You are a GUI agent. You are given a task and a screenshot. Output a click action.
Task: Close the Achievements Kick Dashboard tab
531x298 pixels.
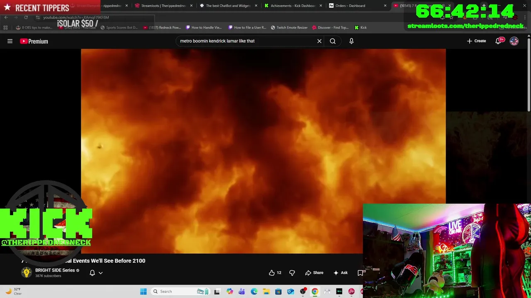coord(321,6)
